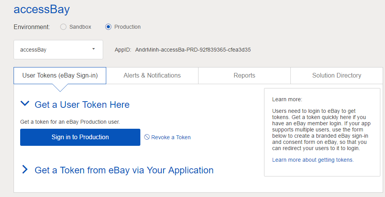This screenshot has width=385, height=197.
Task: Open the Reports tab
Action: pos(244,75)
